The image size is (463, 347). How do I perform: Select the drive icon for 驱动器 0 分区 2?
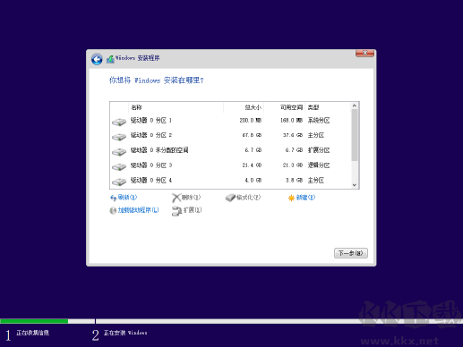click(x=119, y=137)
